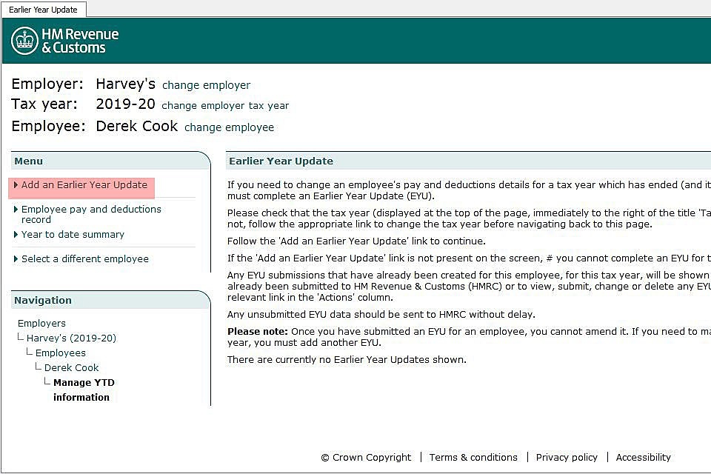Select Manage YTD information in Navigation
711x474 pixels.
[x=83, y=390]
